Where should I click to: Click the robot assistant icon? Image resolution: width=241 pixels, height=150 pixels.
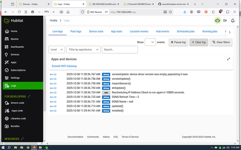click(x=218, y=21)
